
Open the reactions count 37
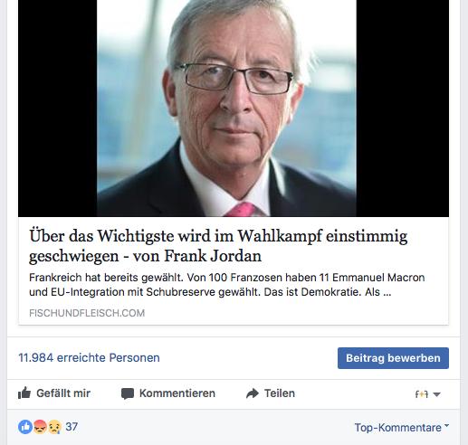[72, 427]
